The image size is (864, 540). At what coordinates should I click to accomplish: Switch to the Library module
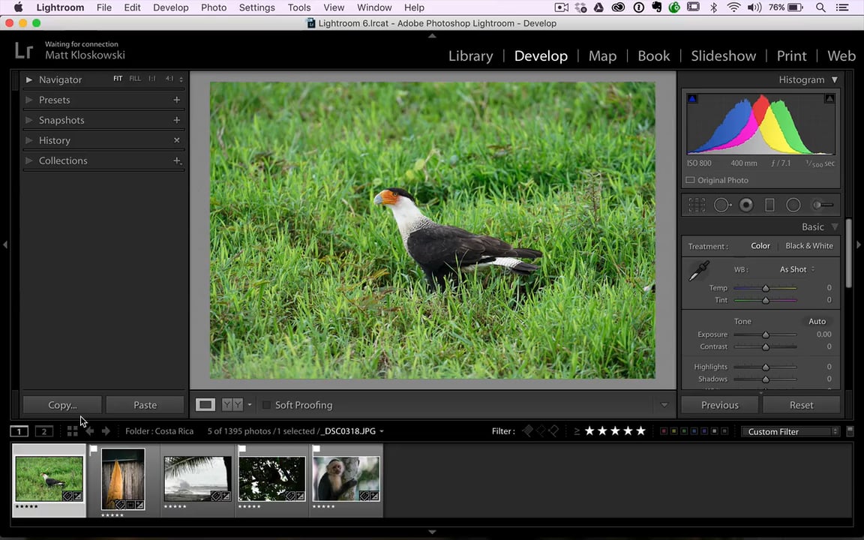[x=470, y=56]
